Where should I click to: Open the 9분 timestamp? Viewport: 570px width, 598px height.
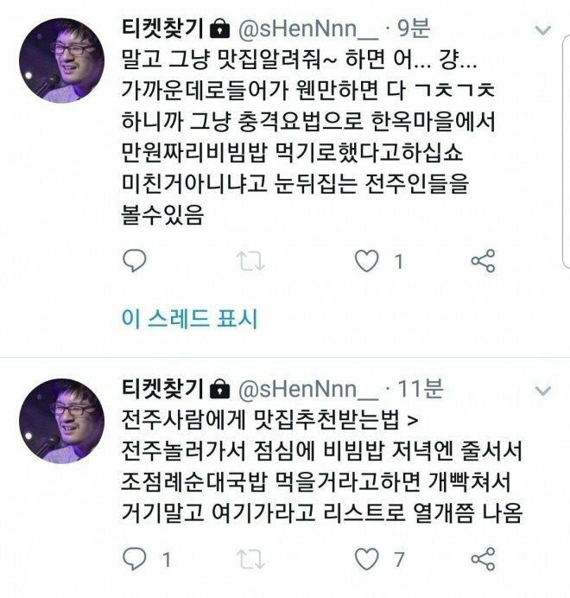click(x=414, y=29)
